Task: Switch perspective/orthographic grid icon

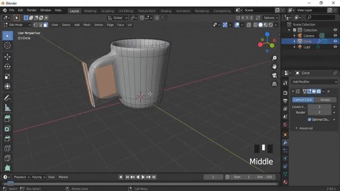Action: click(x=274, y=84)
